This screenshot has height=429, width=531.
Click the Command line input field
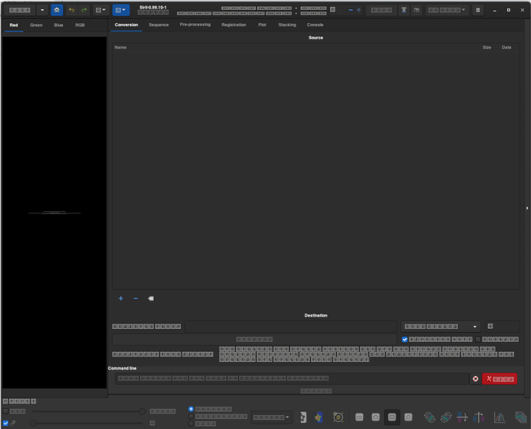pos(292,378)
